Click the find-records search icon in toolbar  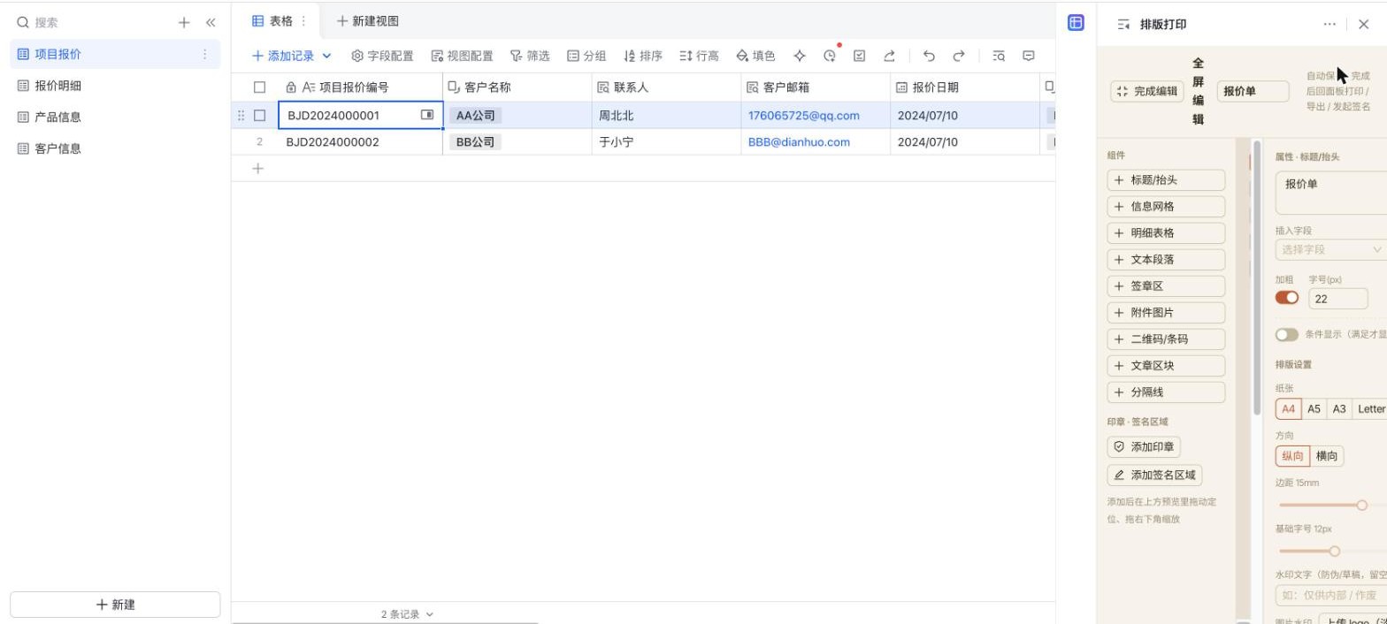999,56
